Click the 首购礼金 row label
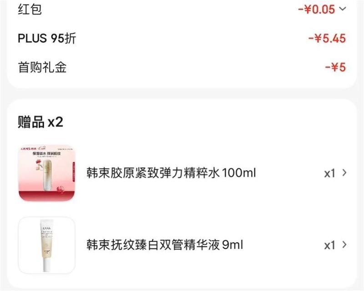 pos(42,67)
